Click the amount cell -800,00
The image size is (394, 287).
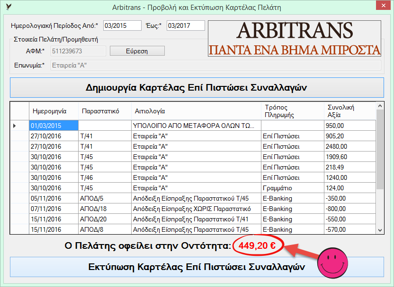350,209
